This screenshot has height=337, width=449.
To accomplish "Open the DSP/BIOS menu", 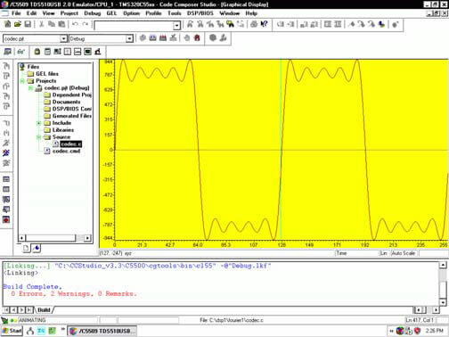I will [200, 13].
